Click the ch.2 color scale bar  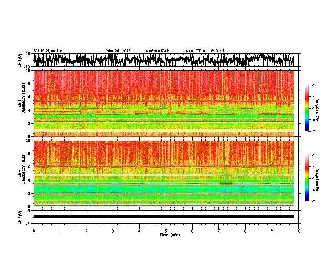click(x=307, y=178)
